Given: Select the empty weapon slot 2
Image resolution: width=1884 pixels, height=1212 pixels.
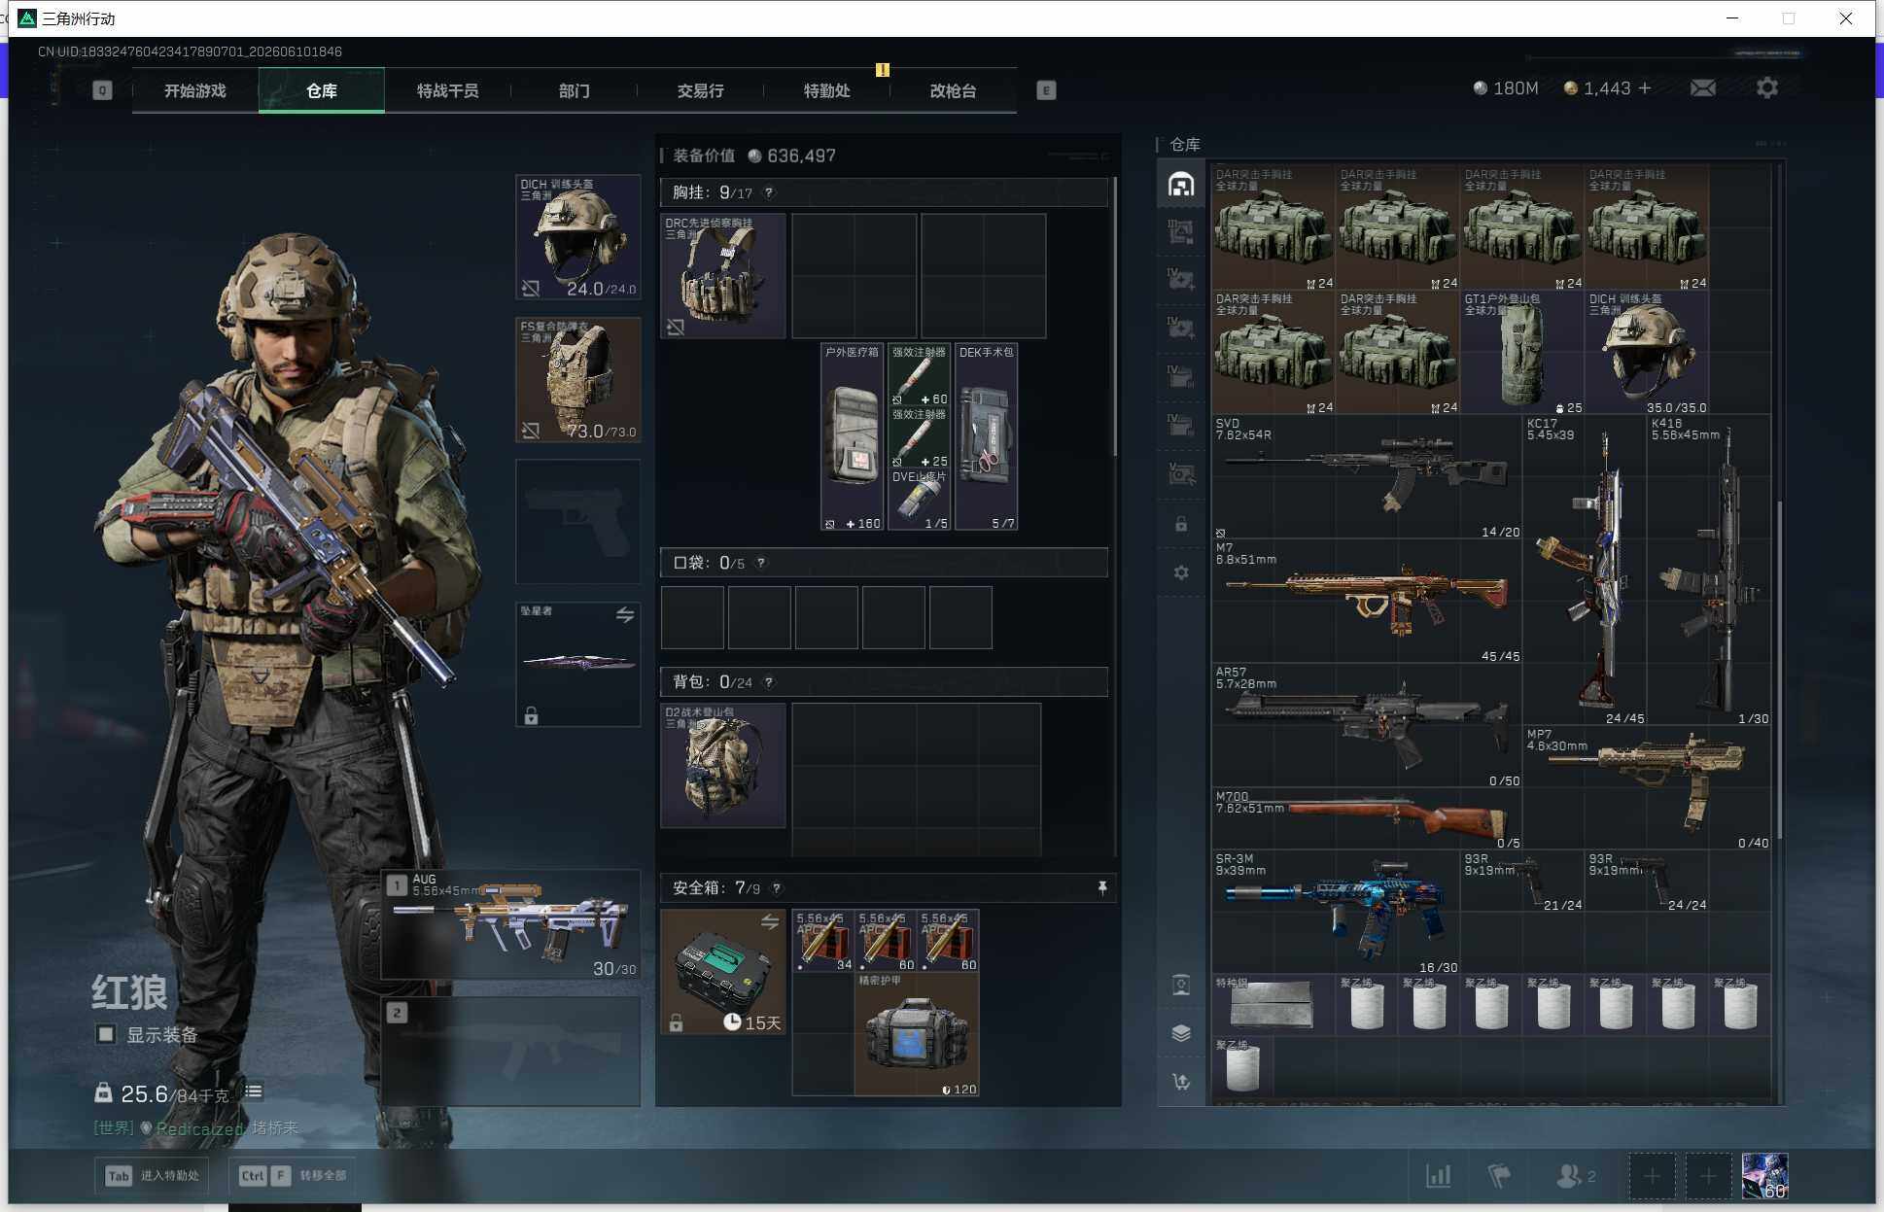Looking at the screenshot, I should point(511,1051).
